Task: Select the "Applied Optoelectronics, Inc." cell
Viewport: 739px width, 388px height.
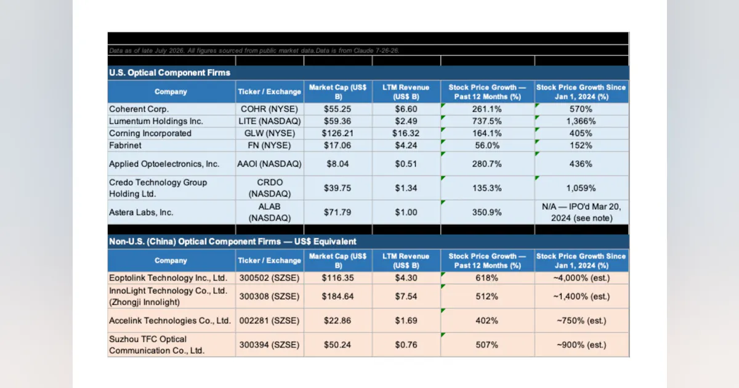Action: 171,164
